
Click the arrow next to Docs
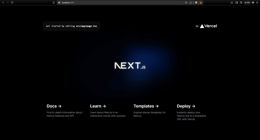click(x=60, y=106)
